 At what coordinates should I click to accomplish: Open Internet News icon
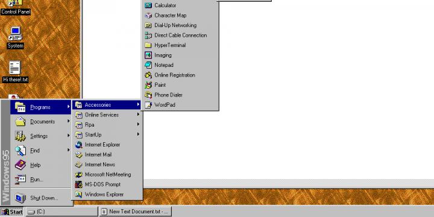coord(79,165)
